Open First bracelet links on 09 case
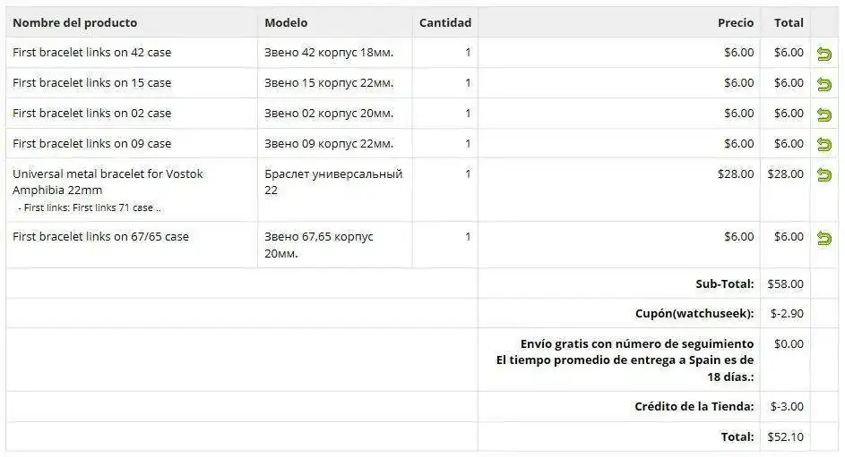The image size is (845, 457). click(x=91, y=144)
